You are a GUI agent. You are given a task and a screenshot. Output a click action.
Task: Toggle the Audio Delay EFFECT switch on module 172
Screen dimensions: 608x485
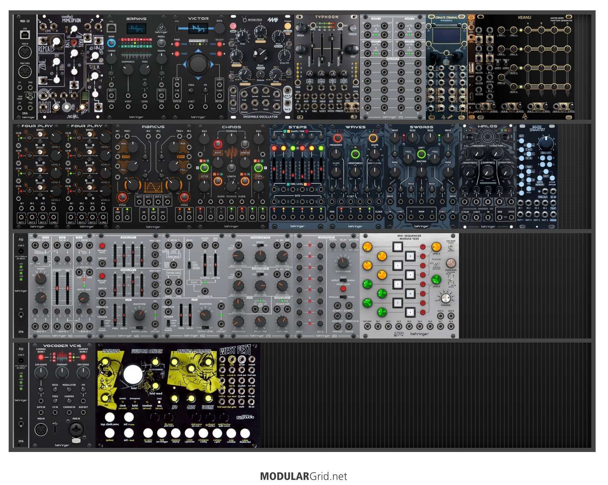pyautogui.click(x=260, y=274)
